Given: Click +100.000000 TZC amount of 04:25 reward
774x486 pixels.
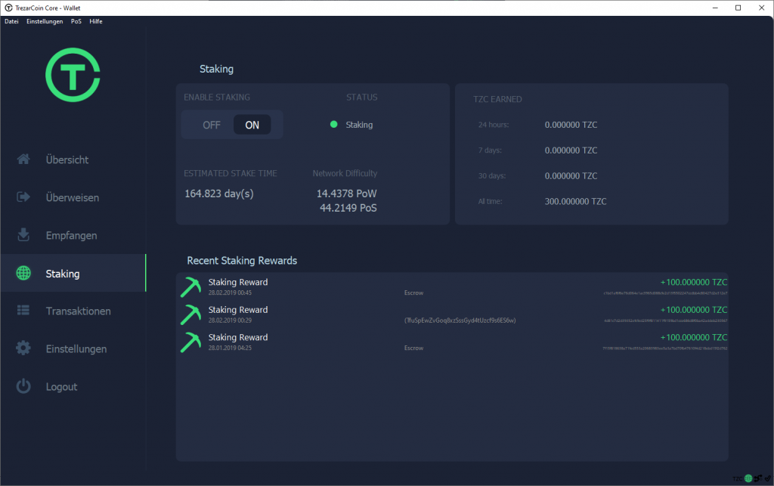Looking at the screenshot, I should pos(694,338).
